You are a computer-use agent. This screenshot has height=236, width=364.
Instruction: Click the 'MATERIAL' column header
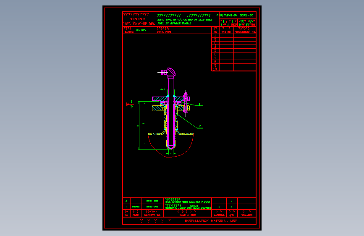point(219,215)
